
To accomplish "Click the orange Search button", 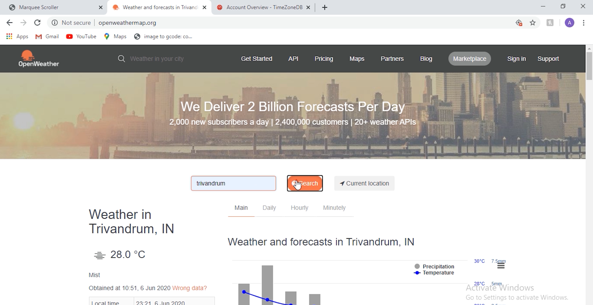I will point(305,183).
